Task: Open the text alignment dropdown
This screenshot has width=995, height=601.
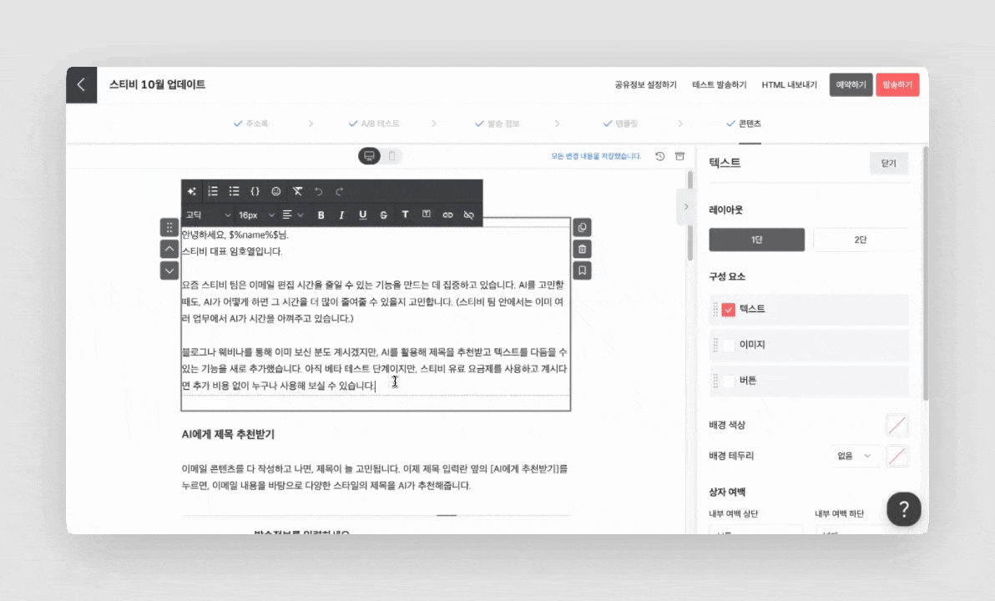Action: (x=292, y=215)
